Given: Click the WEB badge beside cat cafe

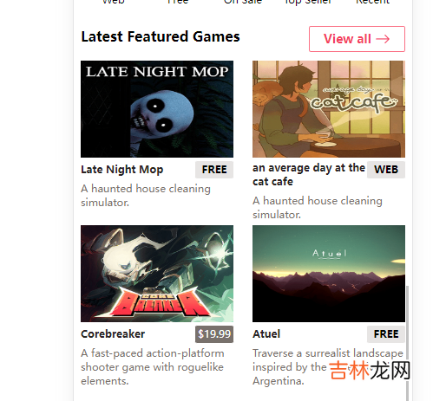Looking at the screenshot, I should pos(386,170).
